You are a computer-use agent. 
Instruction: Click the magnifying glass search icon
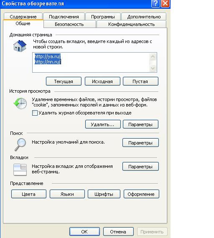point(20,144)
